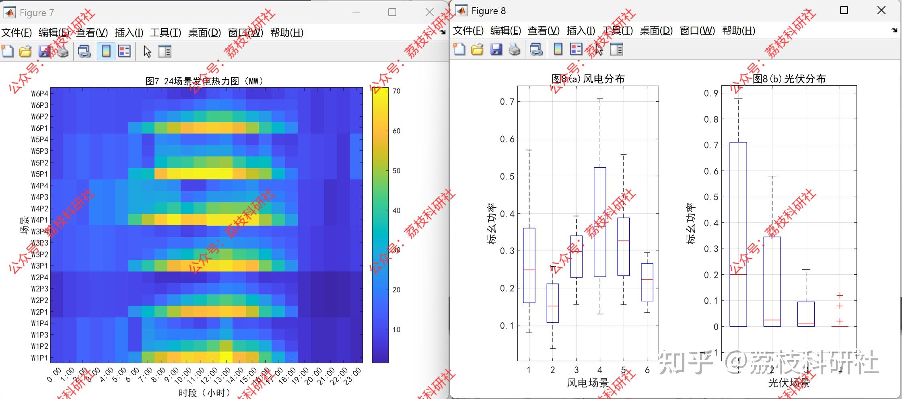The image size is (902, 399).
Task: Open Property Inspector icon in Figure 8 toolbar
Action: point(617,49)
